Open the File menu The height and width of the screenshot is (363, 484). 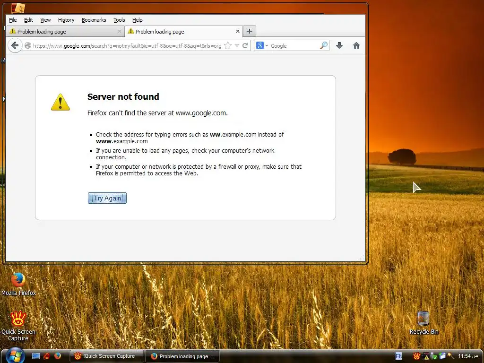[x=13, y=20]
